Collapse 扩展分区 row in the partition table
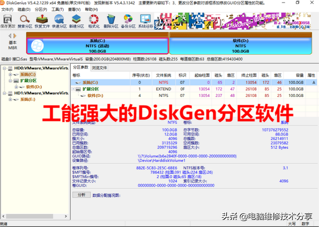Viewport: 319px width, 227px height. click(x=73, y=89)
